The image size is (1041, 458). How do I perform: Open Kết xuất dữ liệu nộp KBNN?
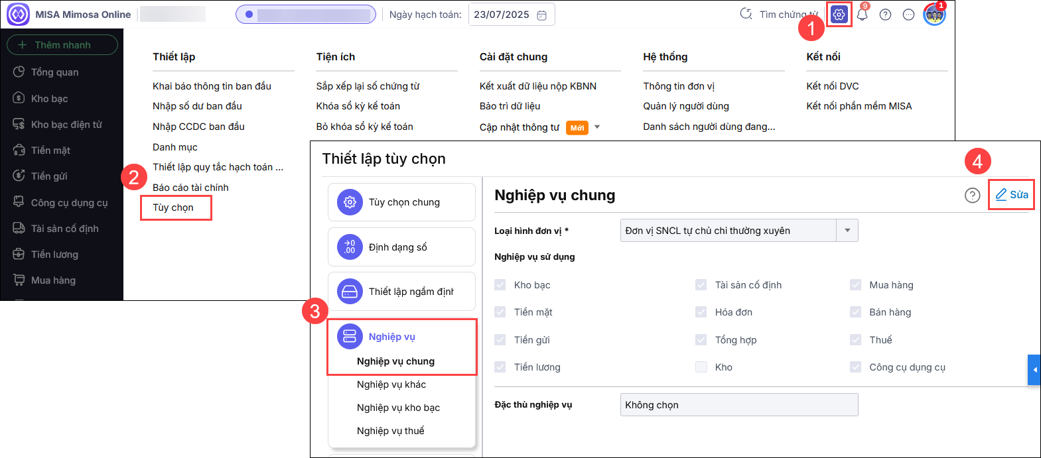(538, 86)
